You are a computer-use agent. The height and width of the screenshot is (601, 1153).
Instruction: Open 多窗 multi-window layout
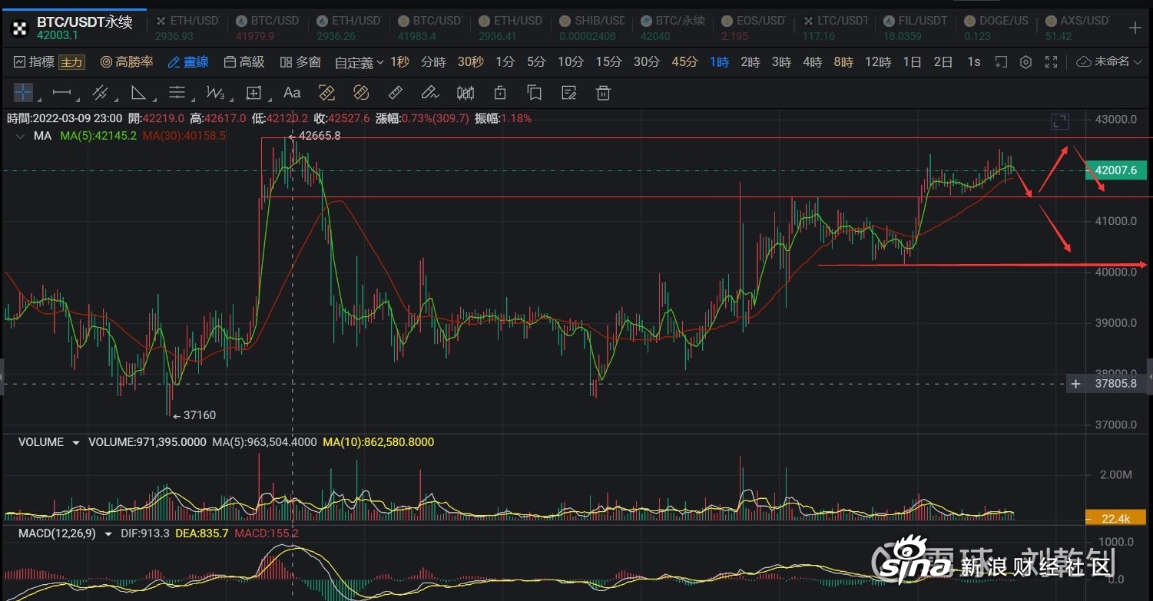(x=300, y=61)
